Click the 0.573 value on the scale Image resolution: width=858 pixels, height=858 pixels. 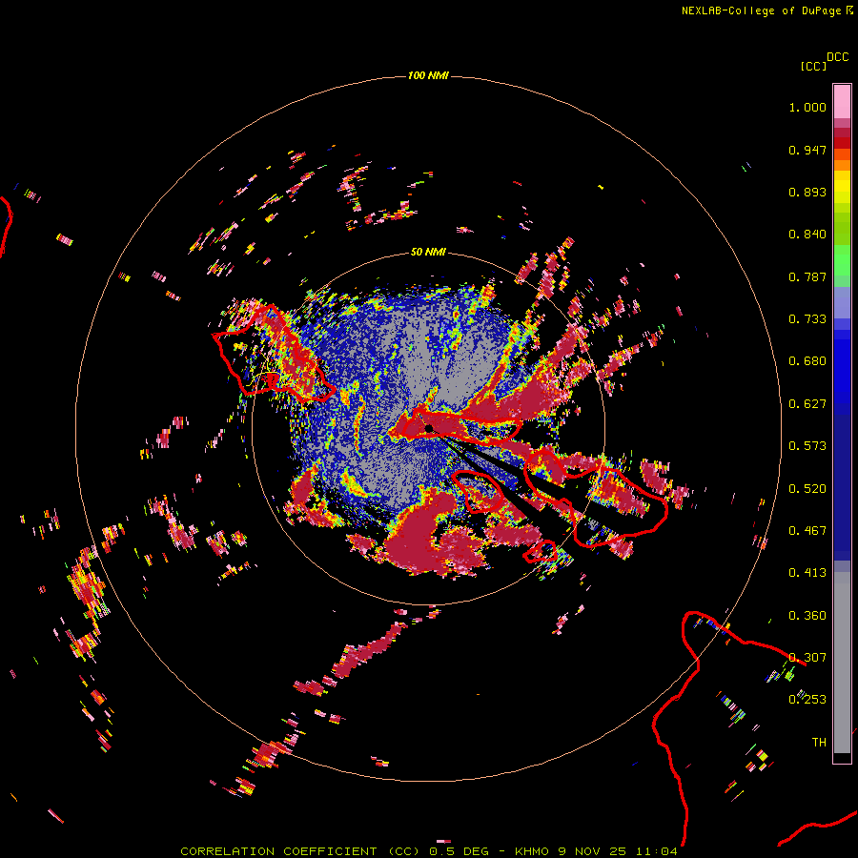[x=807, y=446]
